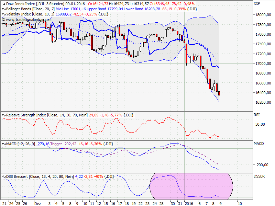Viewport: 275px width, 206px height.
Task: Click the indicator icon beside Relative Strength Index
Action: [x=3, y=115]
